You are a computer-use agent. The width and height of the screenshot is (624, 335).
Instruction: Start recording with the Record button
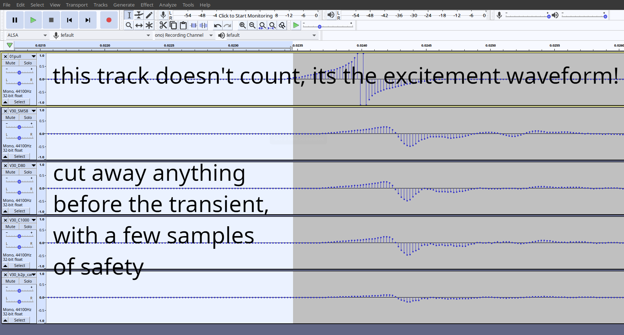[109, 20]
